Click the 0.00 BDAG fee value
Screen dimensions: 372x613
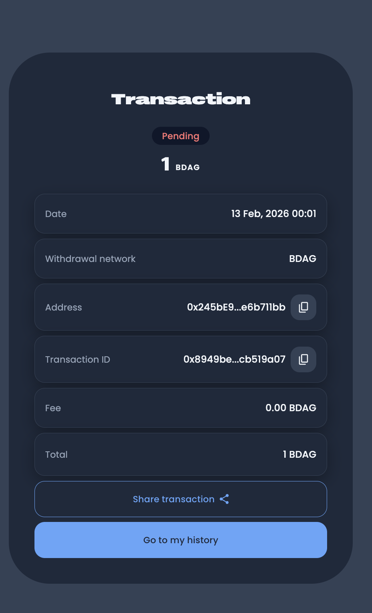click(291, 408)
